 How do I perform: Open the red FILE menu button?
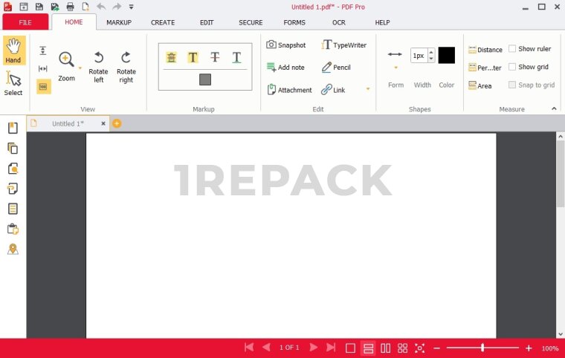pos(25,22)
